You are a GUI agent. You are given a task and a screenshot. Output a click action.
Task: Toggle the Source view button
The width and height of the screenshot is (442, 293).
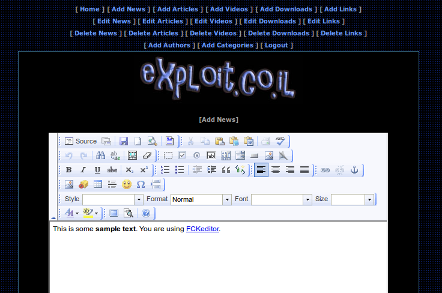80,141
